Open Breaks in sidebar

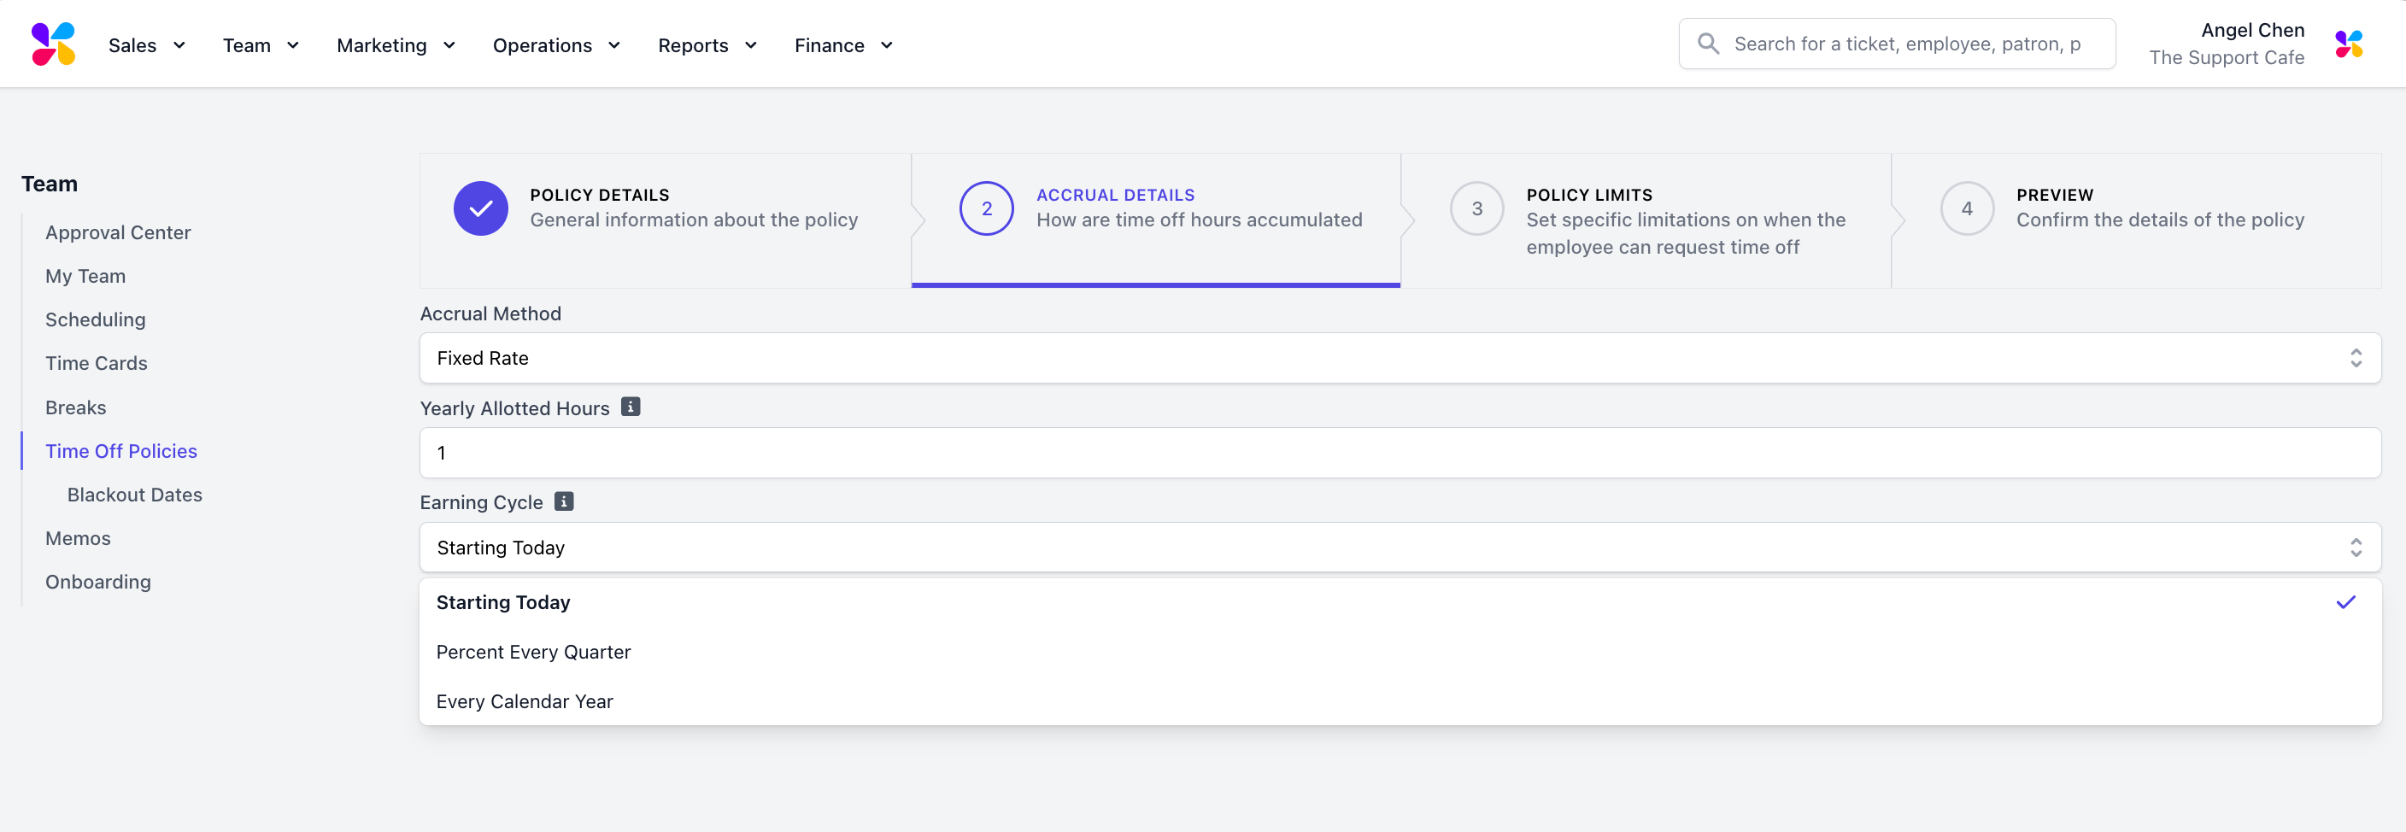pyautogui.click(x=76, y=408)
